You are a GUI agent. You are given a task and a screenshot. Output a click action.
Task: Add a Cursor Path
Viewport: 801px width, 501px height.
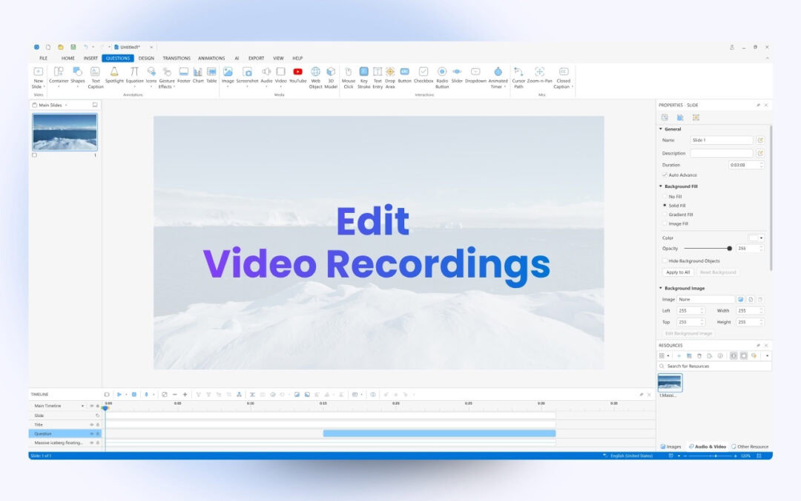click(518, 78)
